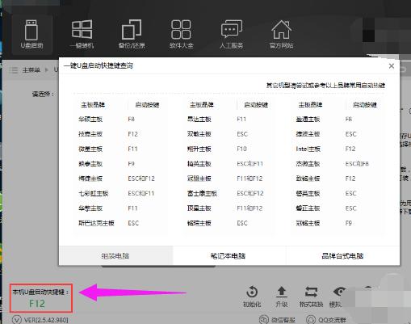This screenshot has height=324, width=411.
Task: Click the 初始化 initialize icon
Action: click(252, 297)
